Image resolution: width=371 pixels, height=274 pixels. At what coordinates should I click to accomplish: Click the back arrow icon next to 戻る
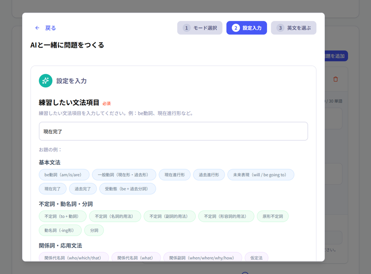[38, 28]
